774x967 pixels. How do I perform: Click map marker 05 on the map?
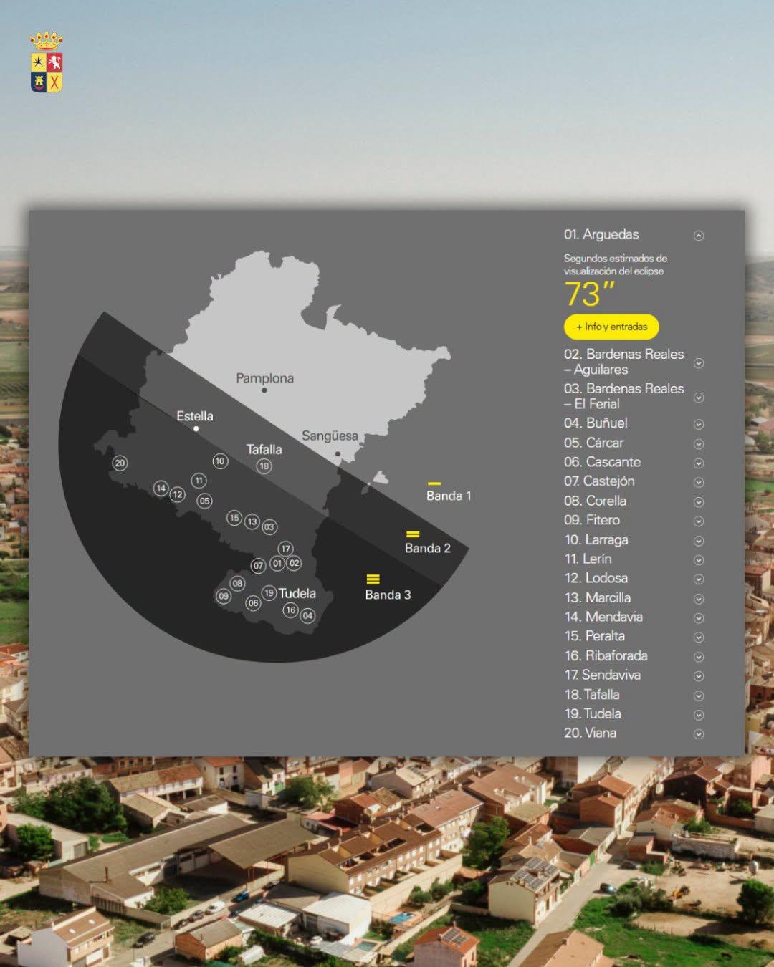pyautogui.click(x=204, y=501)
